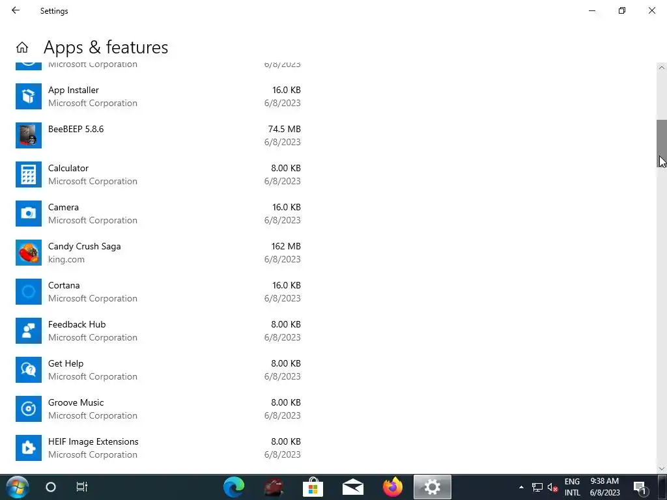Image resolution: width=667 pixels, height=500 pixels.
Task: Click the scrollbar down arrow
Action: tap(662, 469)
